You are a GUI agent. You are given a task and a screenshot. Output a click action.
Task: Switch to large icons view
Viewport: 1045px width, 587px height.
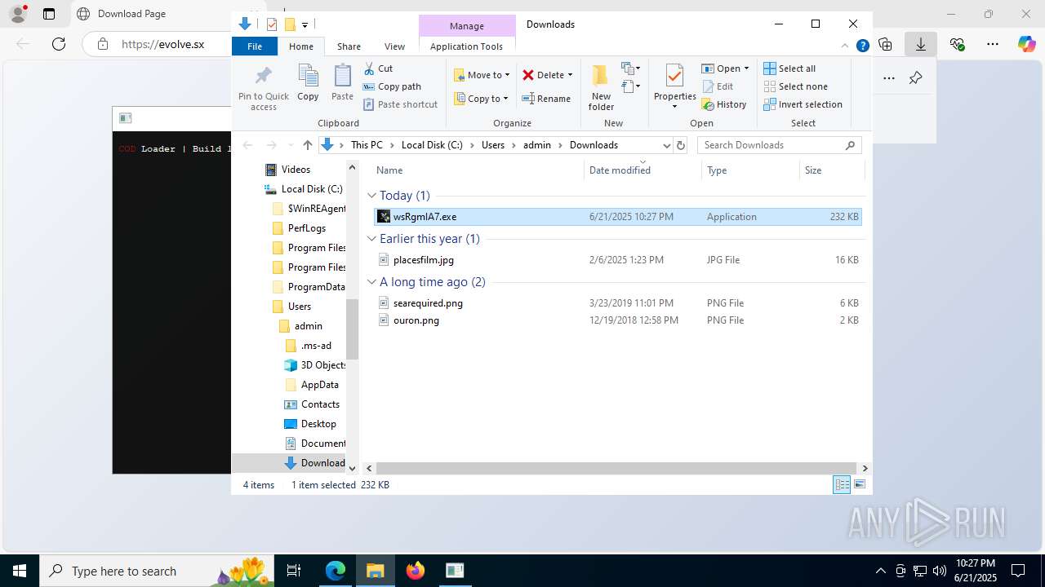click(x=859, y=485)
